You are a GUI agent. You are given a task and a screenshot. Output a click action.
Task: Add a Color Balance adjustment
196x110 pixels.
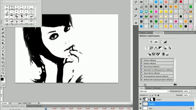tap(156, 48)
